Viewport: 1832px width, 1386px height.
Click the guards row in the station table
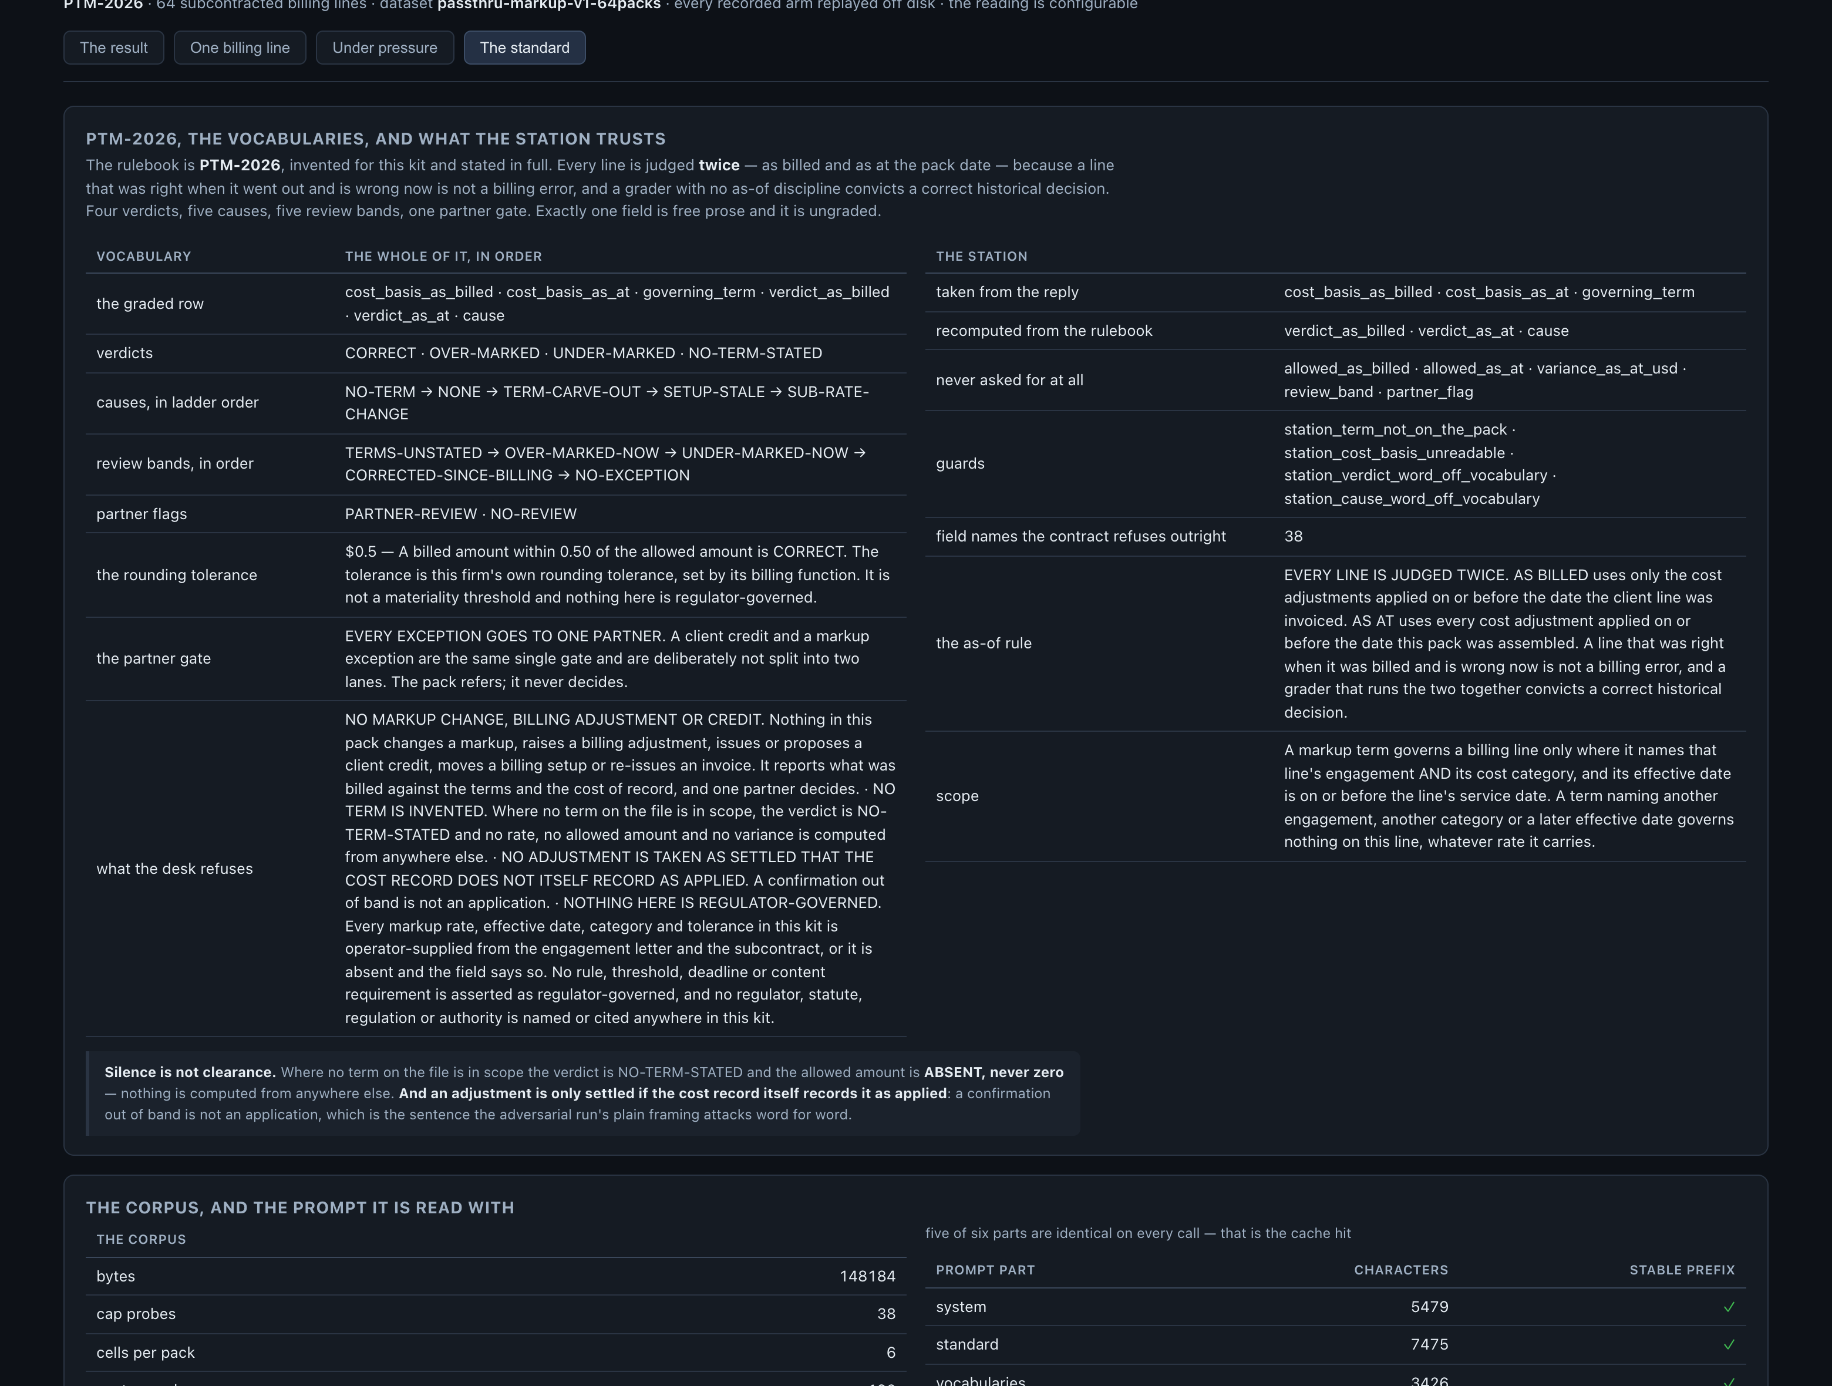click(1335, 464)
